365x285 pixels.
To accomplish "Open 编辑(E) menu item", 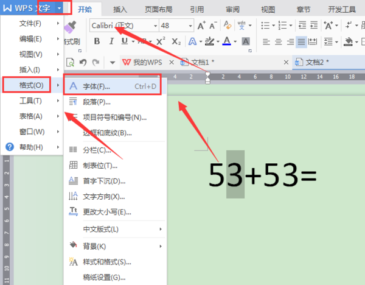I will point(32,39).
